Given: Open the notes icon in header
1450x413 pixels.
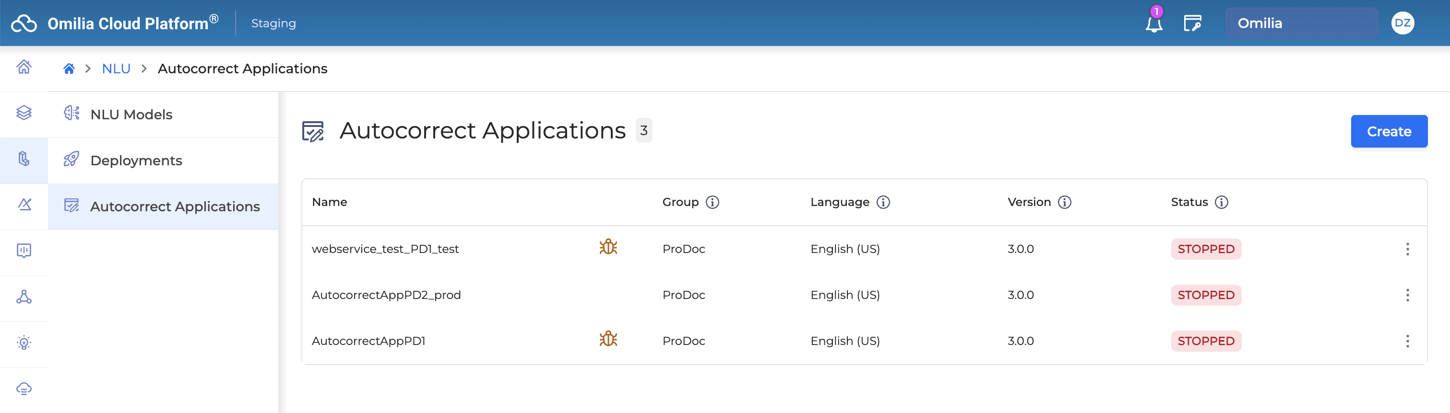Looking at the screenshot, I should (x=1192, y=23).
